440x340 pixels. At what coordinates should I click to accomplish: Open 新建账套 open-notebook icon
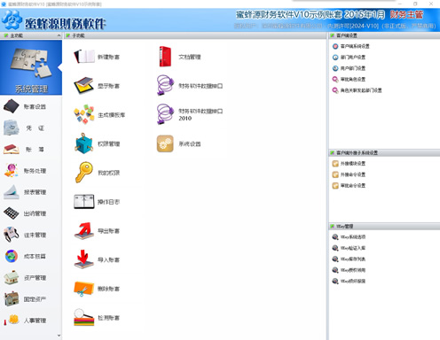84,57
